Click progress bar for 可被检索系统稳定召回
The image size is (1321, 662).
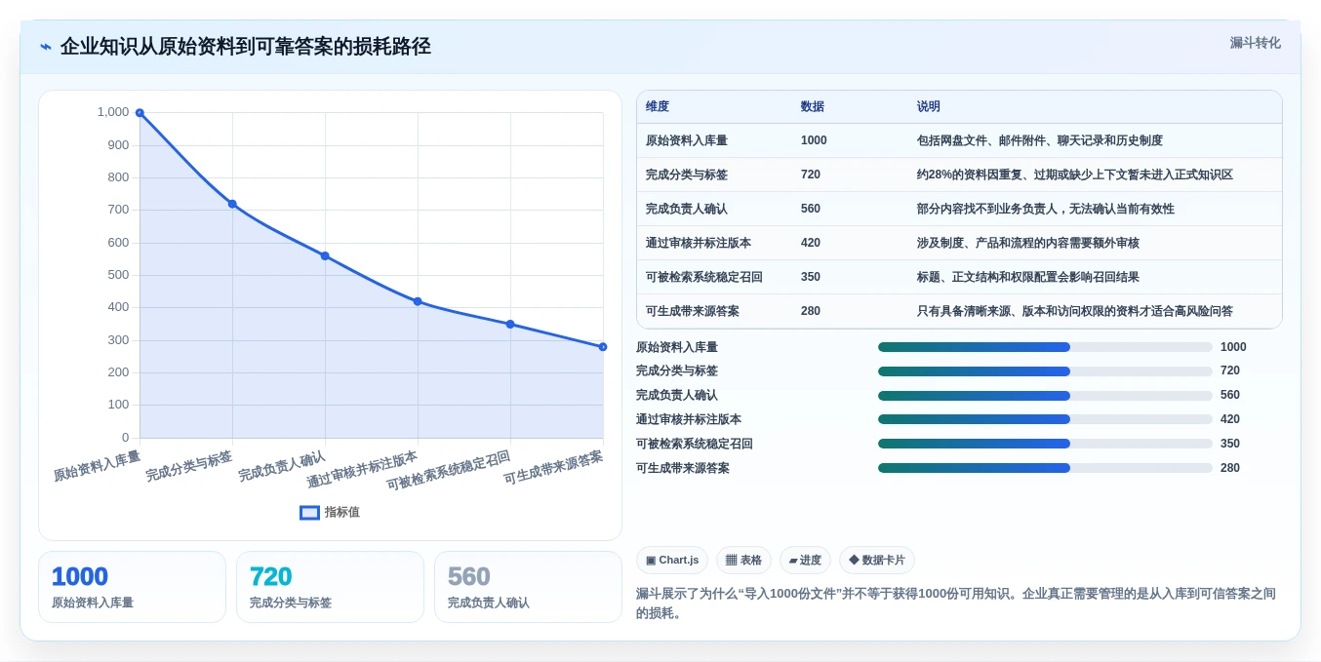1045,444
